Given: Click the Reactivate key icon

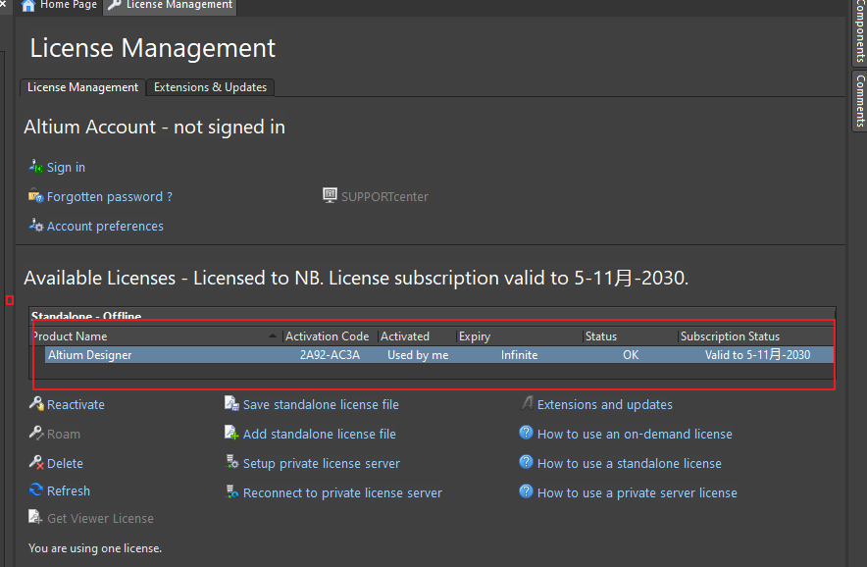Looking at the screenshot, I should point(36,403).
